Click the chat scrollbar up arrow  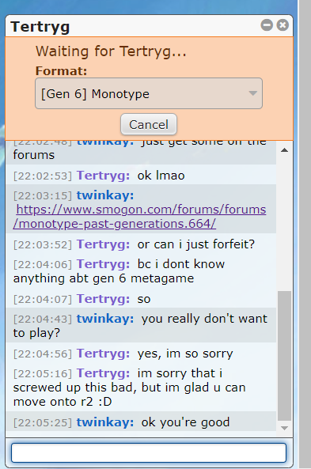point(284,150)
